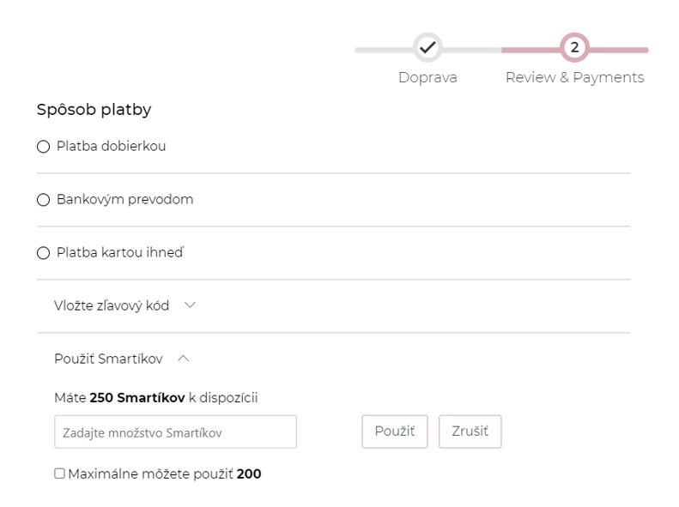
Task: Click the Zrušiť button
Action: (470, 432)
